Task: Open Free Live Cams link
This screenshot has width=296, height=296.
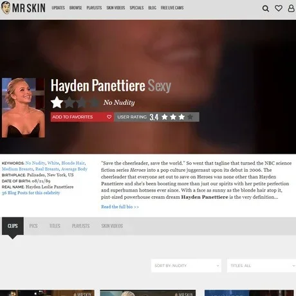Action: click(x=172, y=8)
